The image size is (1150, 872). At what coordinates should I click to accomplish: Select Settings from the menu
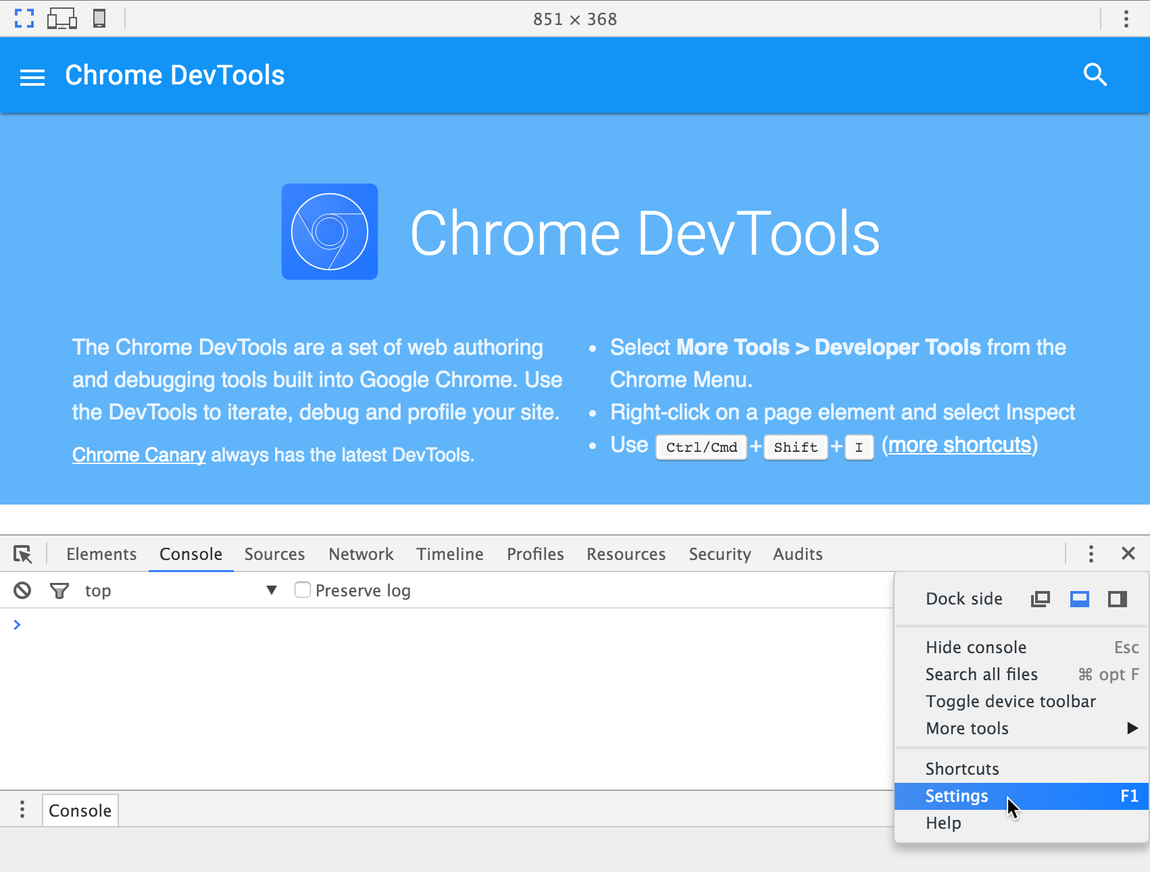956,796
